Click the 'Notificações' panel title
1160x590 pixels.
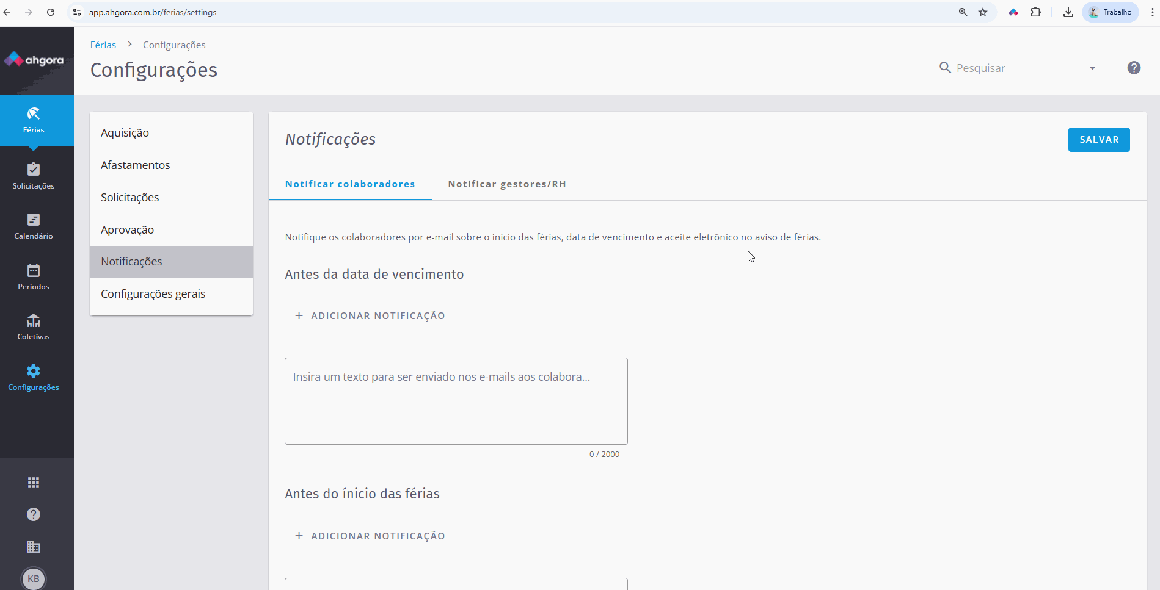point(330,139)
